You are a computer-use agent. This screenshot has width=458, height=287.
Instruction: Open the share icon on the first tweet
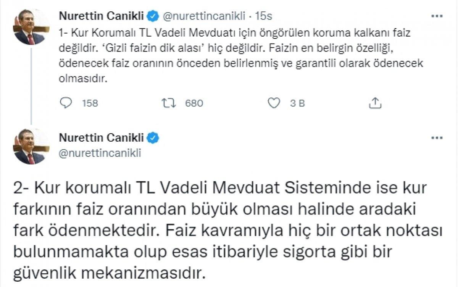[x=376, y=102]
